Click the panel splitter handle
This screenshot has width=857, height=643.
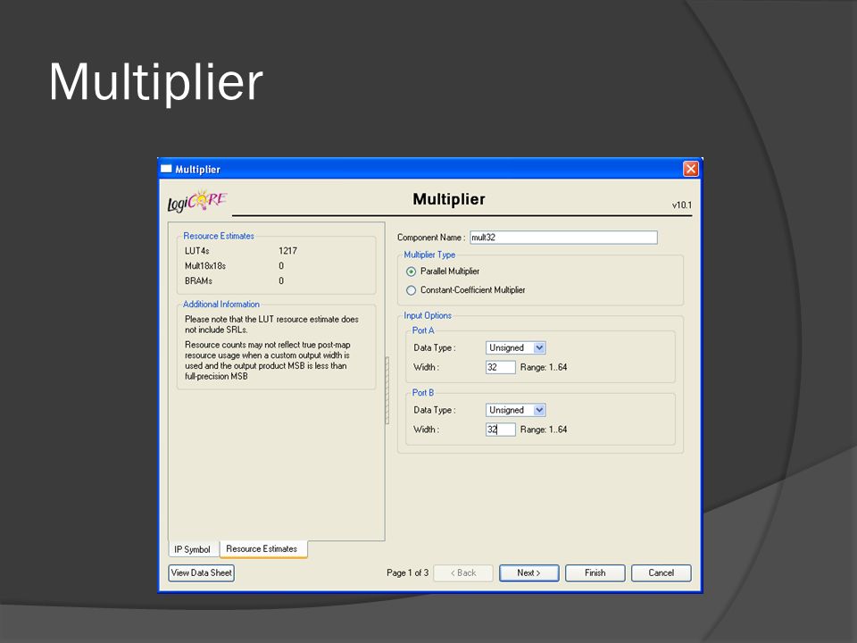(x=387, y=390)
